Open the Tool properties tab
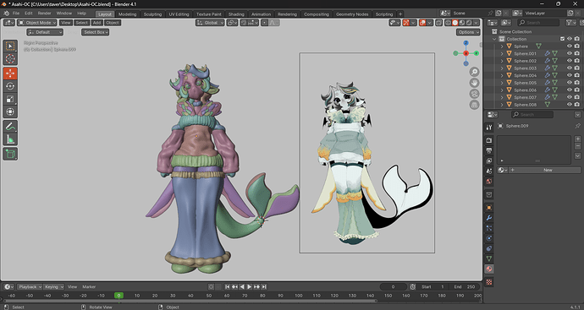 click(x=489, y=128)
